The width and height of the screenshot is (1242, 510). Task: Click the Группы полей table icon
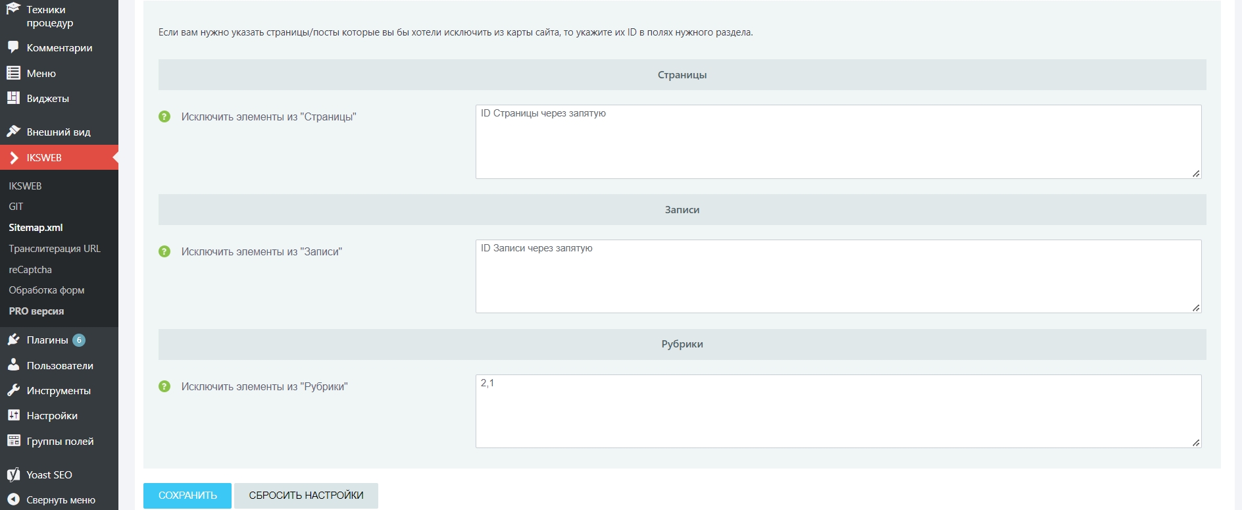point(13,441)
